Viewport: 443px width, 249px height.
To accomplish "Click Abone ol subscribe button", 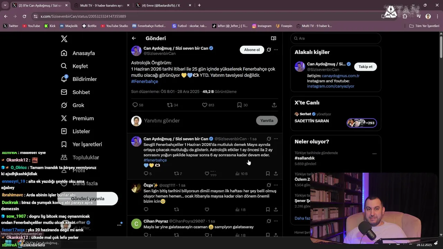I will point(252,50).
